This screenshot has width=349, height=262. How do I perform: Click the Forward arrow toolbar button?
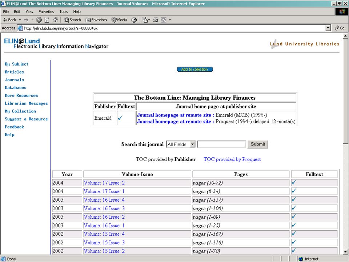click(x=26, y=20)
